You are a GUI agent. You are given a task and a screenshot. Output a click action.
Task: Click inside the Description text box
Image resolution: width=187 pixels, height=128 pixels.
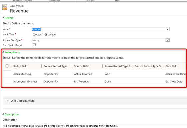click(x=95, y=126)
